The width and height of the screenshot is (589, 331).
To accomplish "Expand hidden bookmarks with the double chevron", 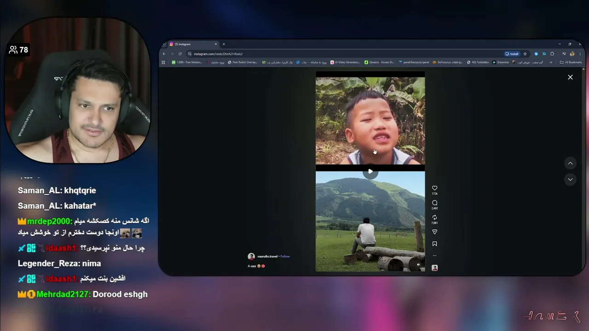I will point(551,62).
